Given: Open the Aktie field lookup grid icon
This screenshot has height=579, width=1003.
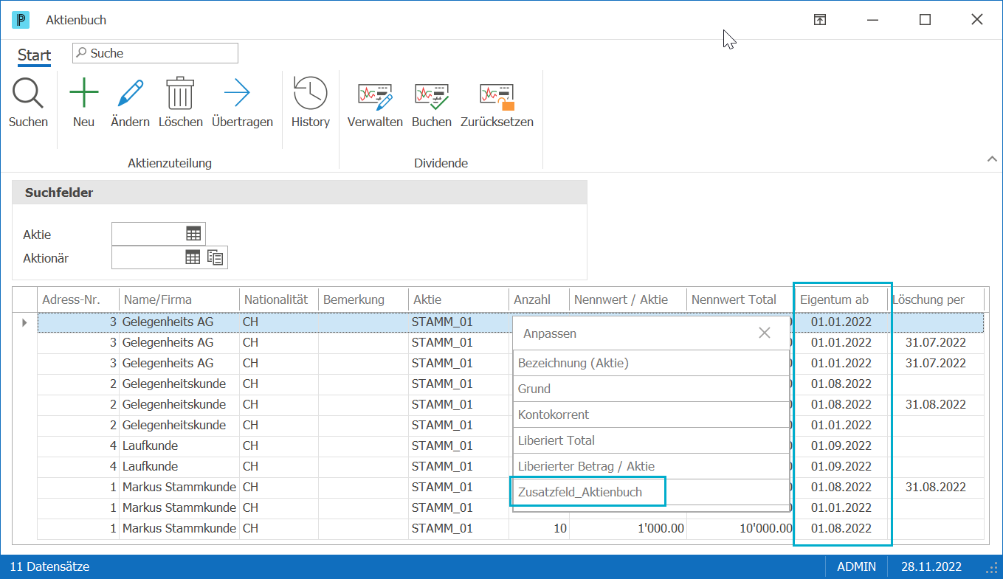Looking at the screenshot, I should pyautogui.click(x=193, y=234).
